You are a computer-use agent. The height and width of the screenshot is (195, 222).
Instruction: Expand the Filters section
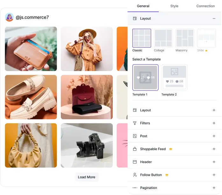coord(214,123)
